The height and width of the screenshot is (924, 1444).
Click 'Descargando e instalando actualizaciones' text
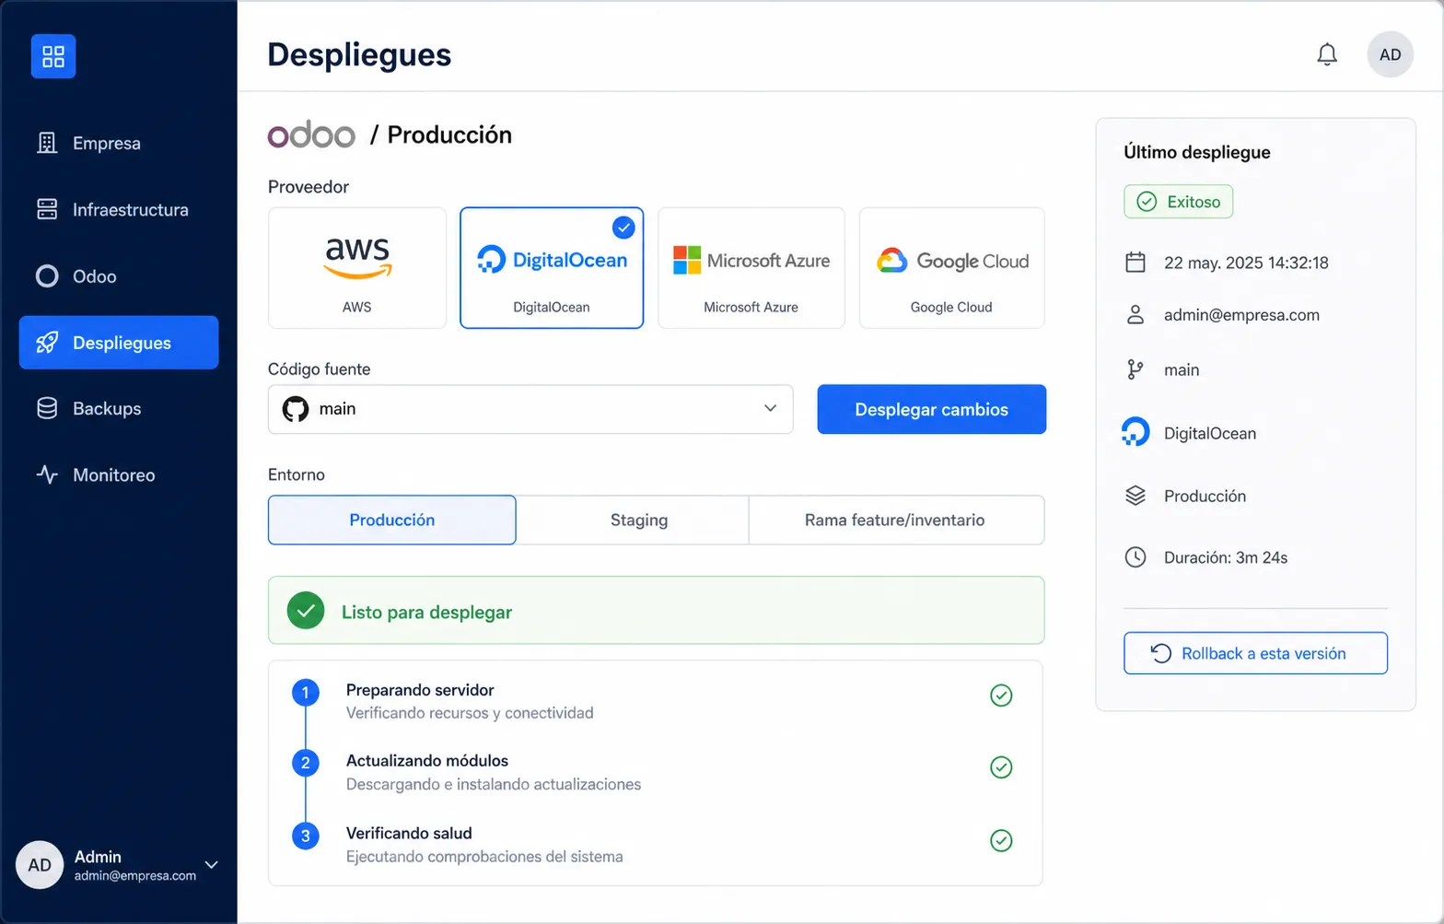[x=494, y=784]
